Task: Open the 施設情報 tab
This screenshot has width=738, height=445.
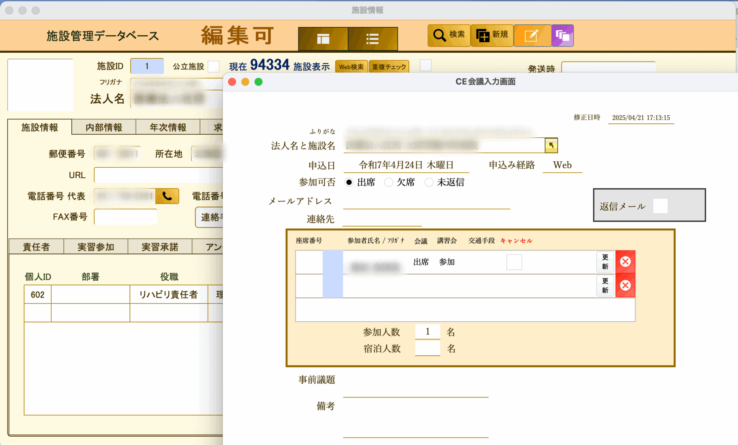Action: (x=40, y=127)
